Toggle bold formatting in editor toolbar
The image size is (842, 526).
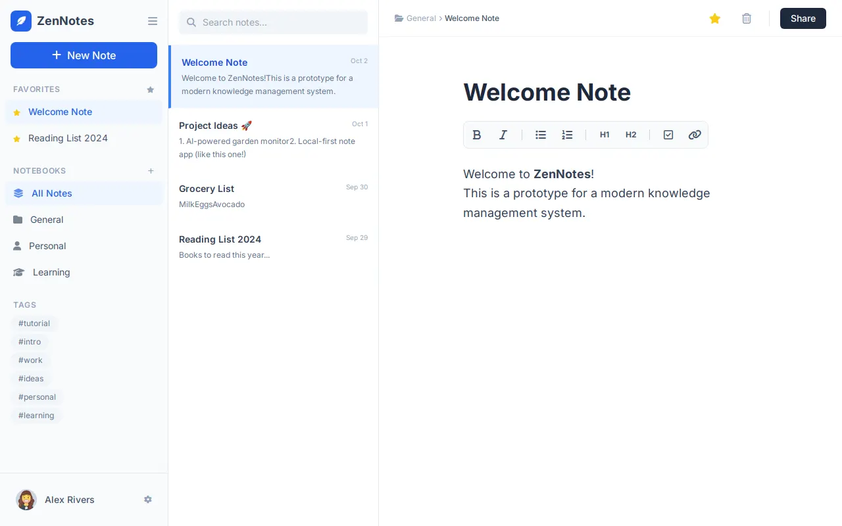click(x=477, y=135)
